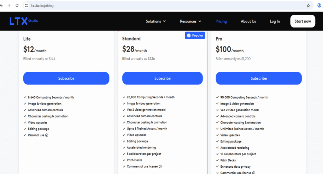Click the info icon beside Standard Commercial use license

(160, 166)
